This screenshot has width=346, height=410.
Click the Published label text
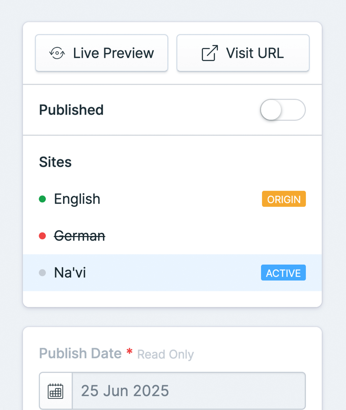(x=71, y=110)
